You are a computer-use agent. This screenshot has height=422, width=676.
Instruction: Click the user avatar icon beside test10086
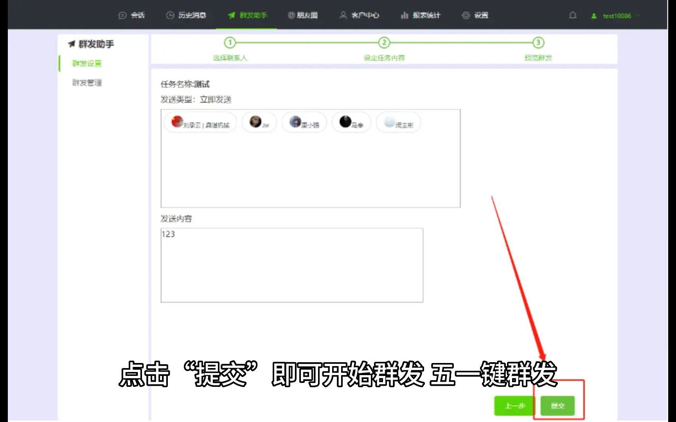tap(593, 16)
